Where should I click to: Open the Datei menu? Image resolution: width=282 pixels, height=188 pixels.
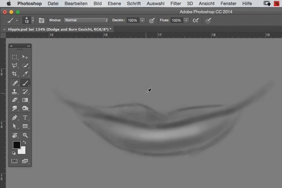coord(53,3)
